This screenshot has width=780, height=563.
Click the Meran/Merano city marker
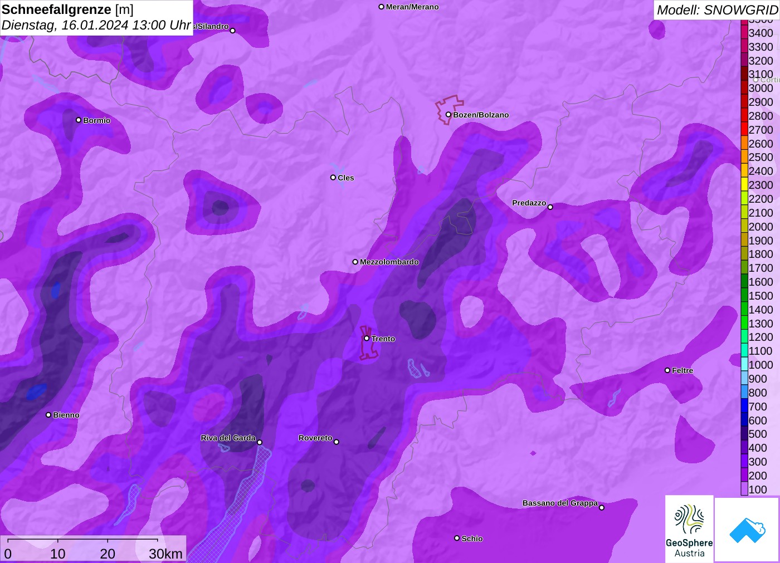pyautogui.click(x=381, y=7)
